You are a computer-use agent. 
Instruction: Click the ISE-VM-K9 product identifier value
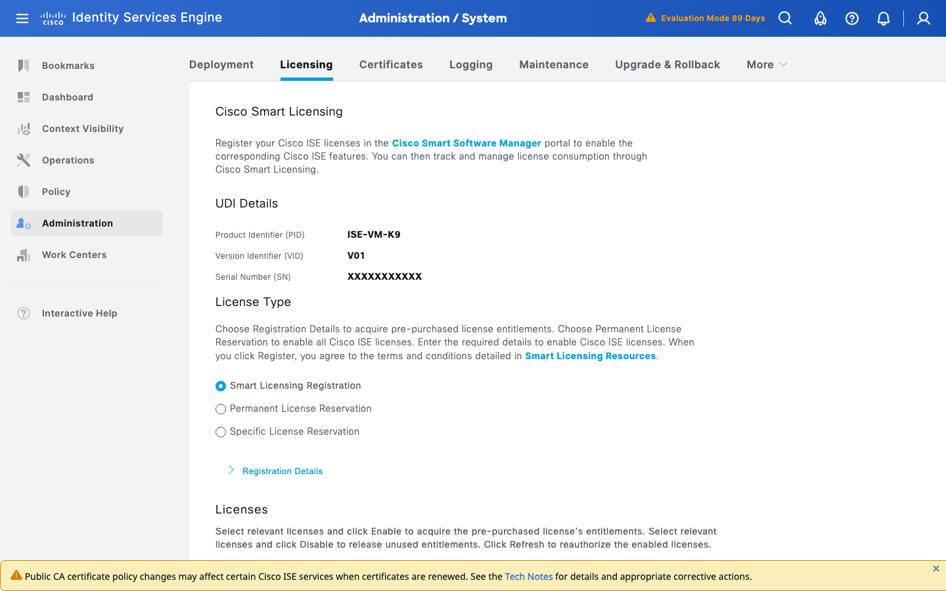coord(374,234)
